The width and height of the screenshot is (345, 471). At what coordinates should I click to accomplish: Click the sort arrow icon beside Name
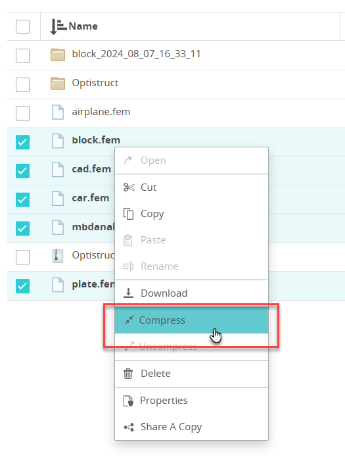click(58, 26)
